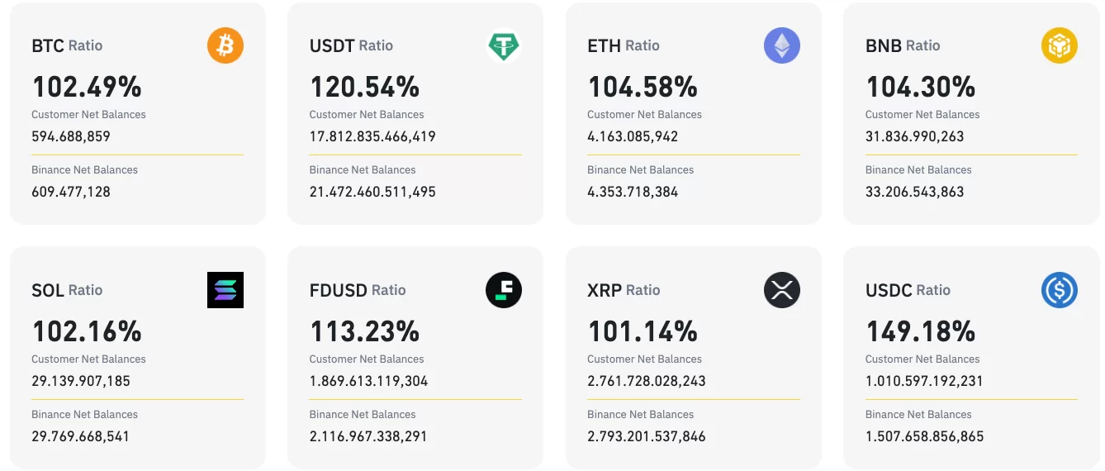This screenshot has height=471, width=1105.
Task: Click BNB Binance Net Balances amount
Action: pyautogui.click(x=914, y=192)
